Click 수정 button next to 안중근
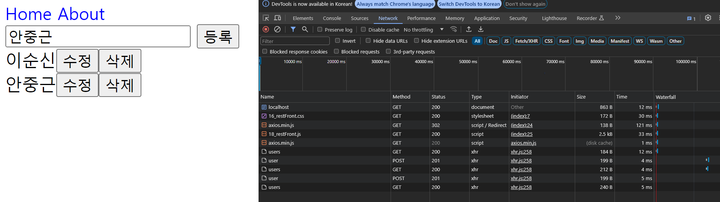This screenshot has height=202, width=720. point(77,85)
